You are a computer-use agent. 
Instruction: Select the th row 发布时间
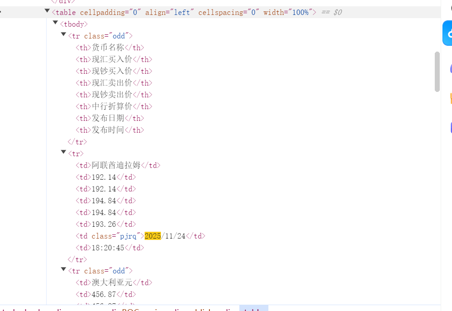(x=110, y=130)
